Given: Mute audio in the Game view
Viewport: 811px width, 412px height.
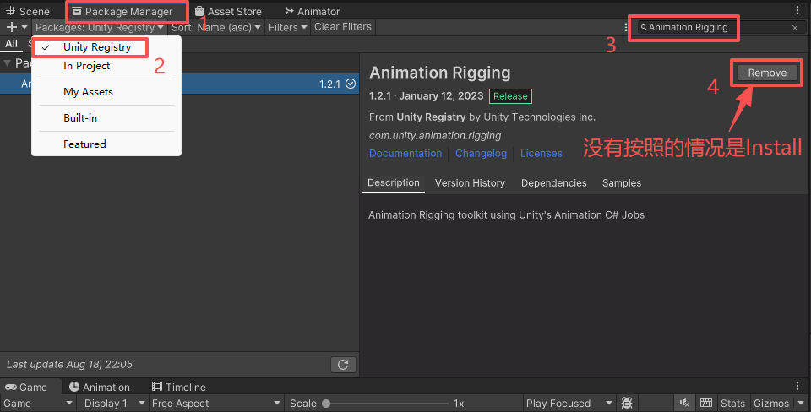Looking at the screenshot, I should [685, 404].
